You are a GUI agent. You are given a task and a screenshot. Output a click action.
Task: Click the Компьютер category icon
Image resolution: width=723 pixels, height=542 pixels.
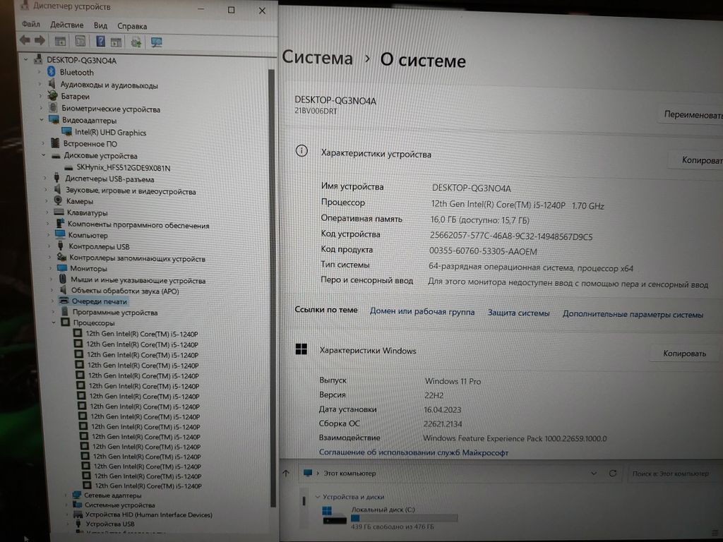point(61,234)
